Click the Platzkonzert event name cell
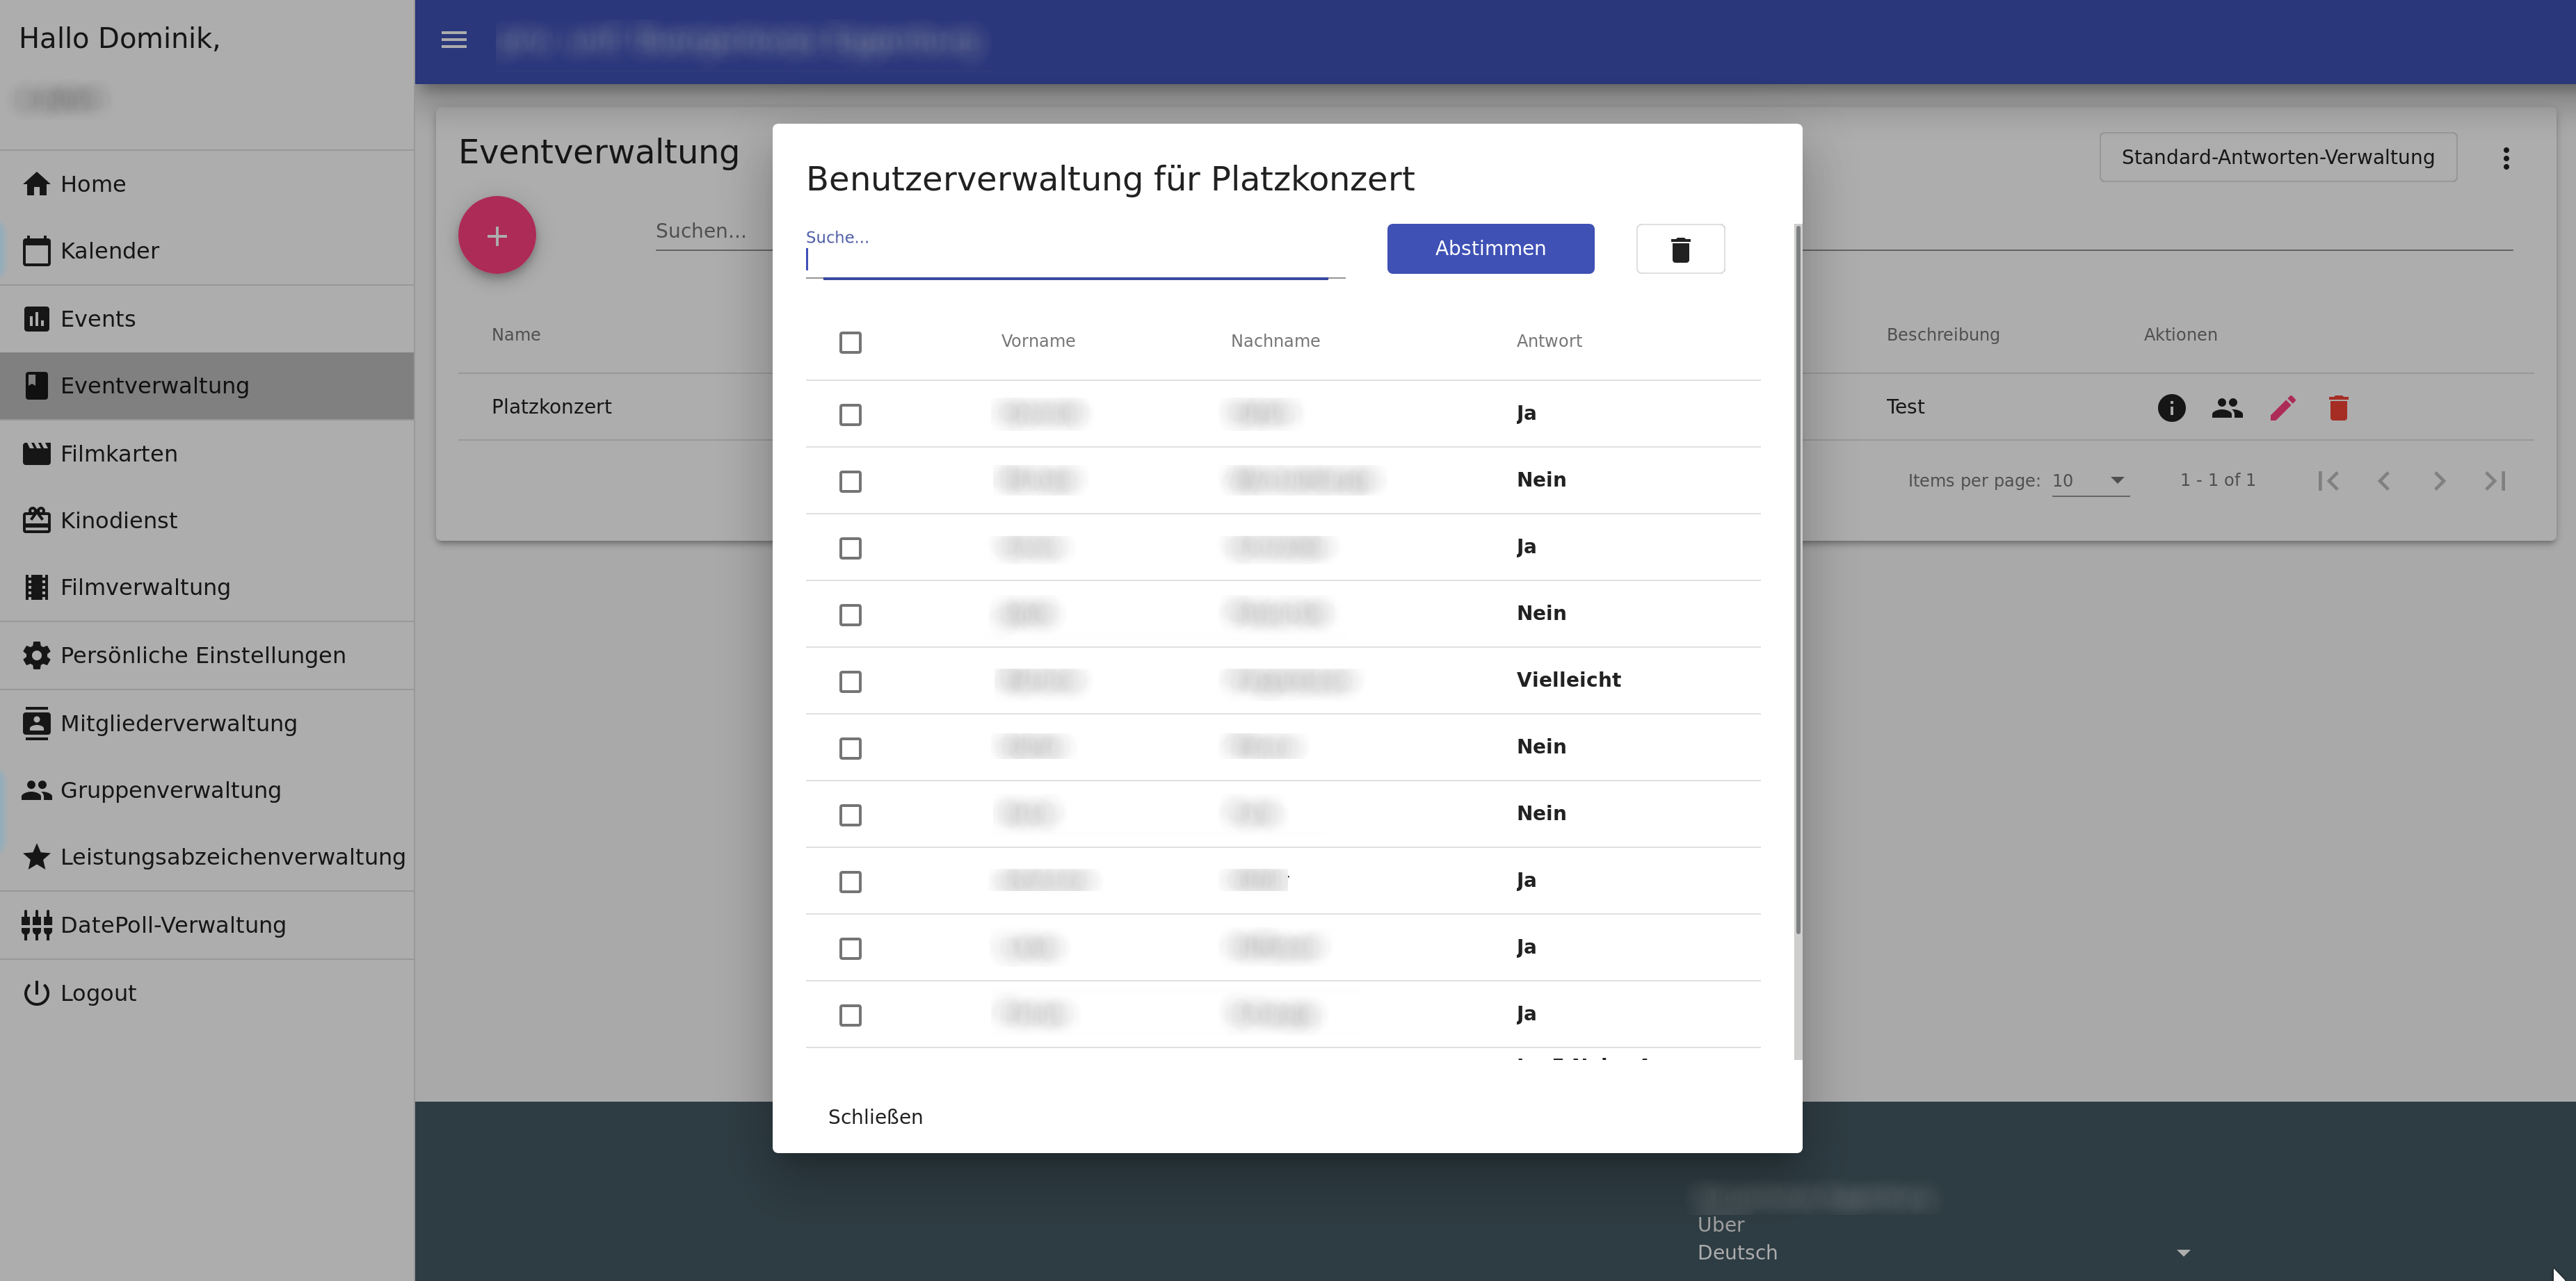 (x=551, y=407)
